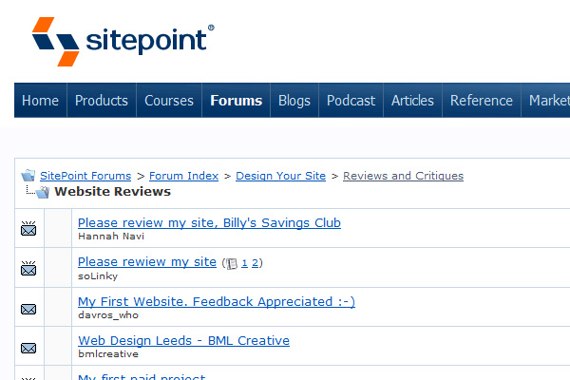Click envelope icon for davros_who's thread
This screenshot has height=380, width=570.
click(28, 309)
